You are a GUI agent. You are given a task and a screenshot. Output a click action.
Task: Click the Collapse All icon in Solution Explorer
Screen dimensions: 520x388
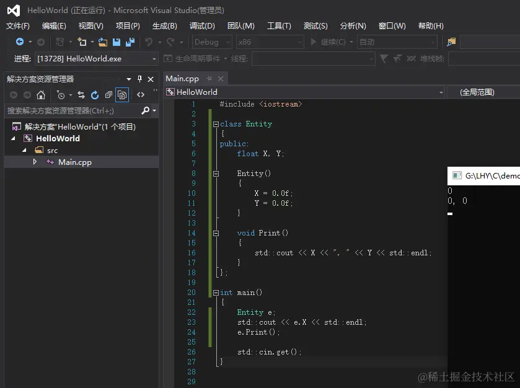(108, 95)
